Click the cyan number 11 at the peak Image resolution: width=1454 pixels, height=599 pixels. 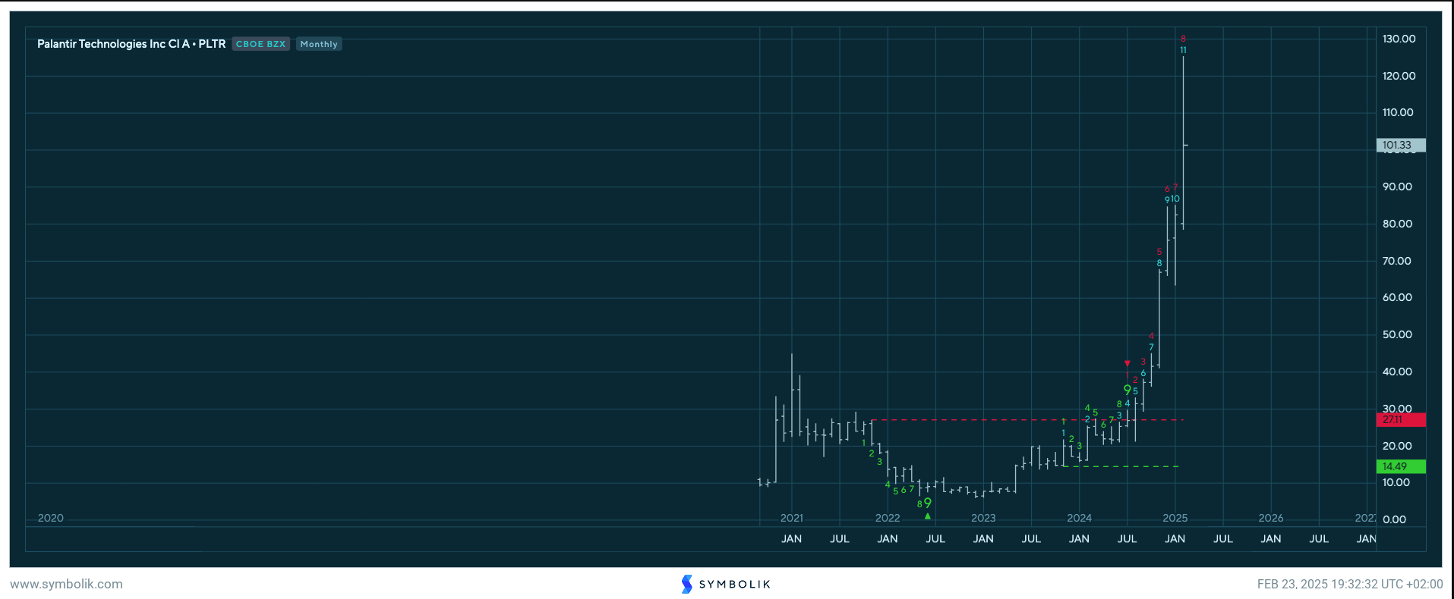1183,50
